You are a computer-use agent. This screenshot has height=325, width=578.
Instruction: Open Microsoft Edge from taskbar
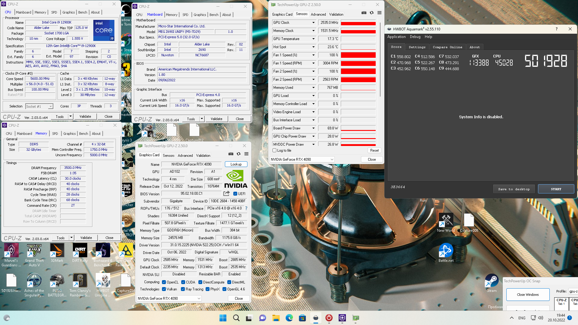[x=289, y=318]
